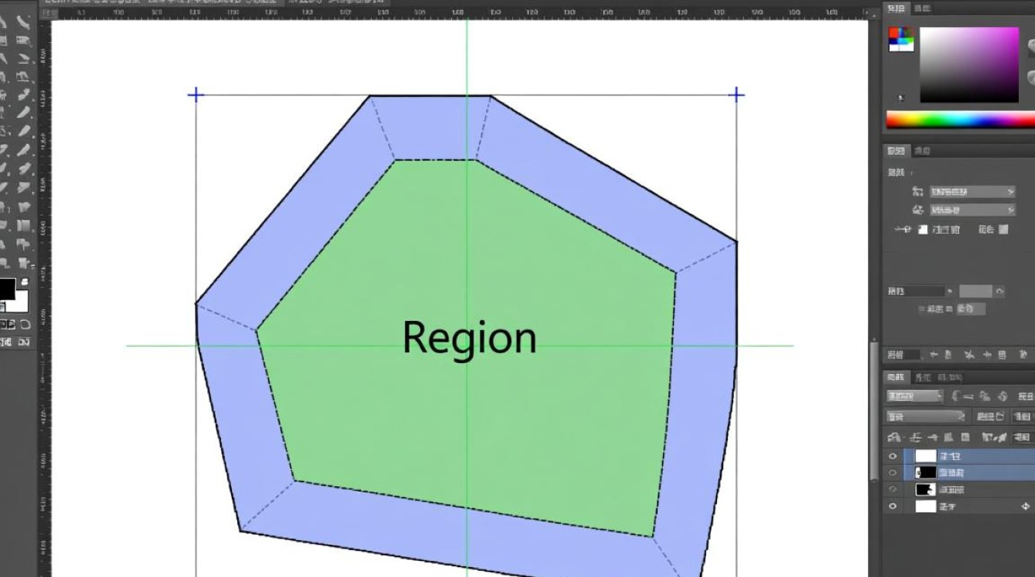Toggle visibility eye of the second layer
1035x577 pixels.
(x=893, y=472)
